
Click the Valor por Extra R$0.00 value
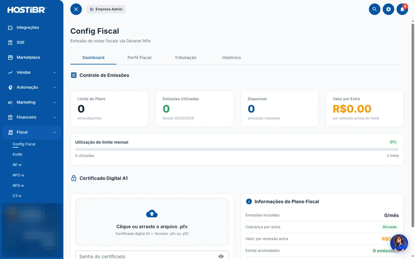[x=352, y=109]
